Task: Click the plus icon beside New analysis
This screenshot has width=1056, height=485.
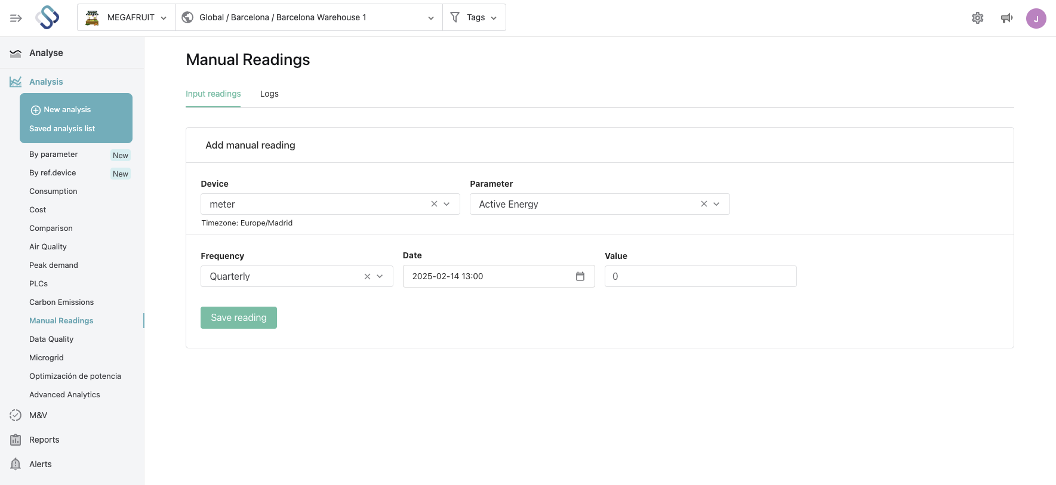Action: [x=36, y=110]
